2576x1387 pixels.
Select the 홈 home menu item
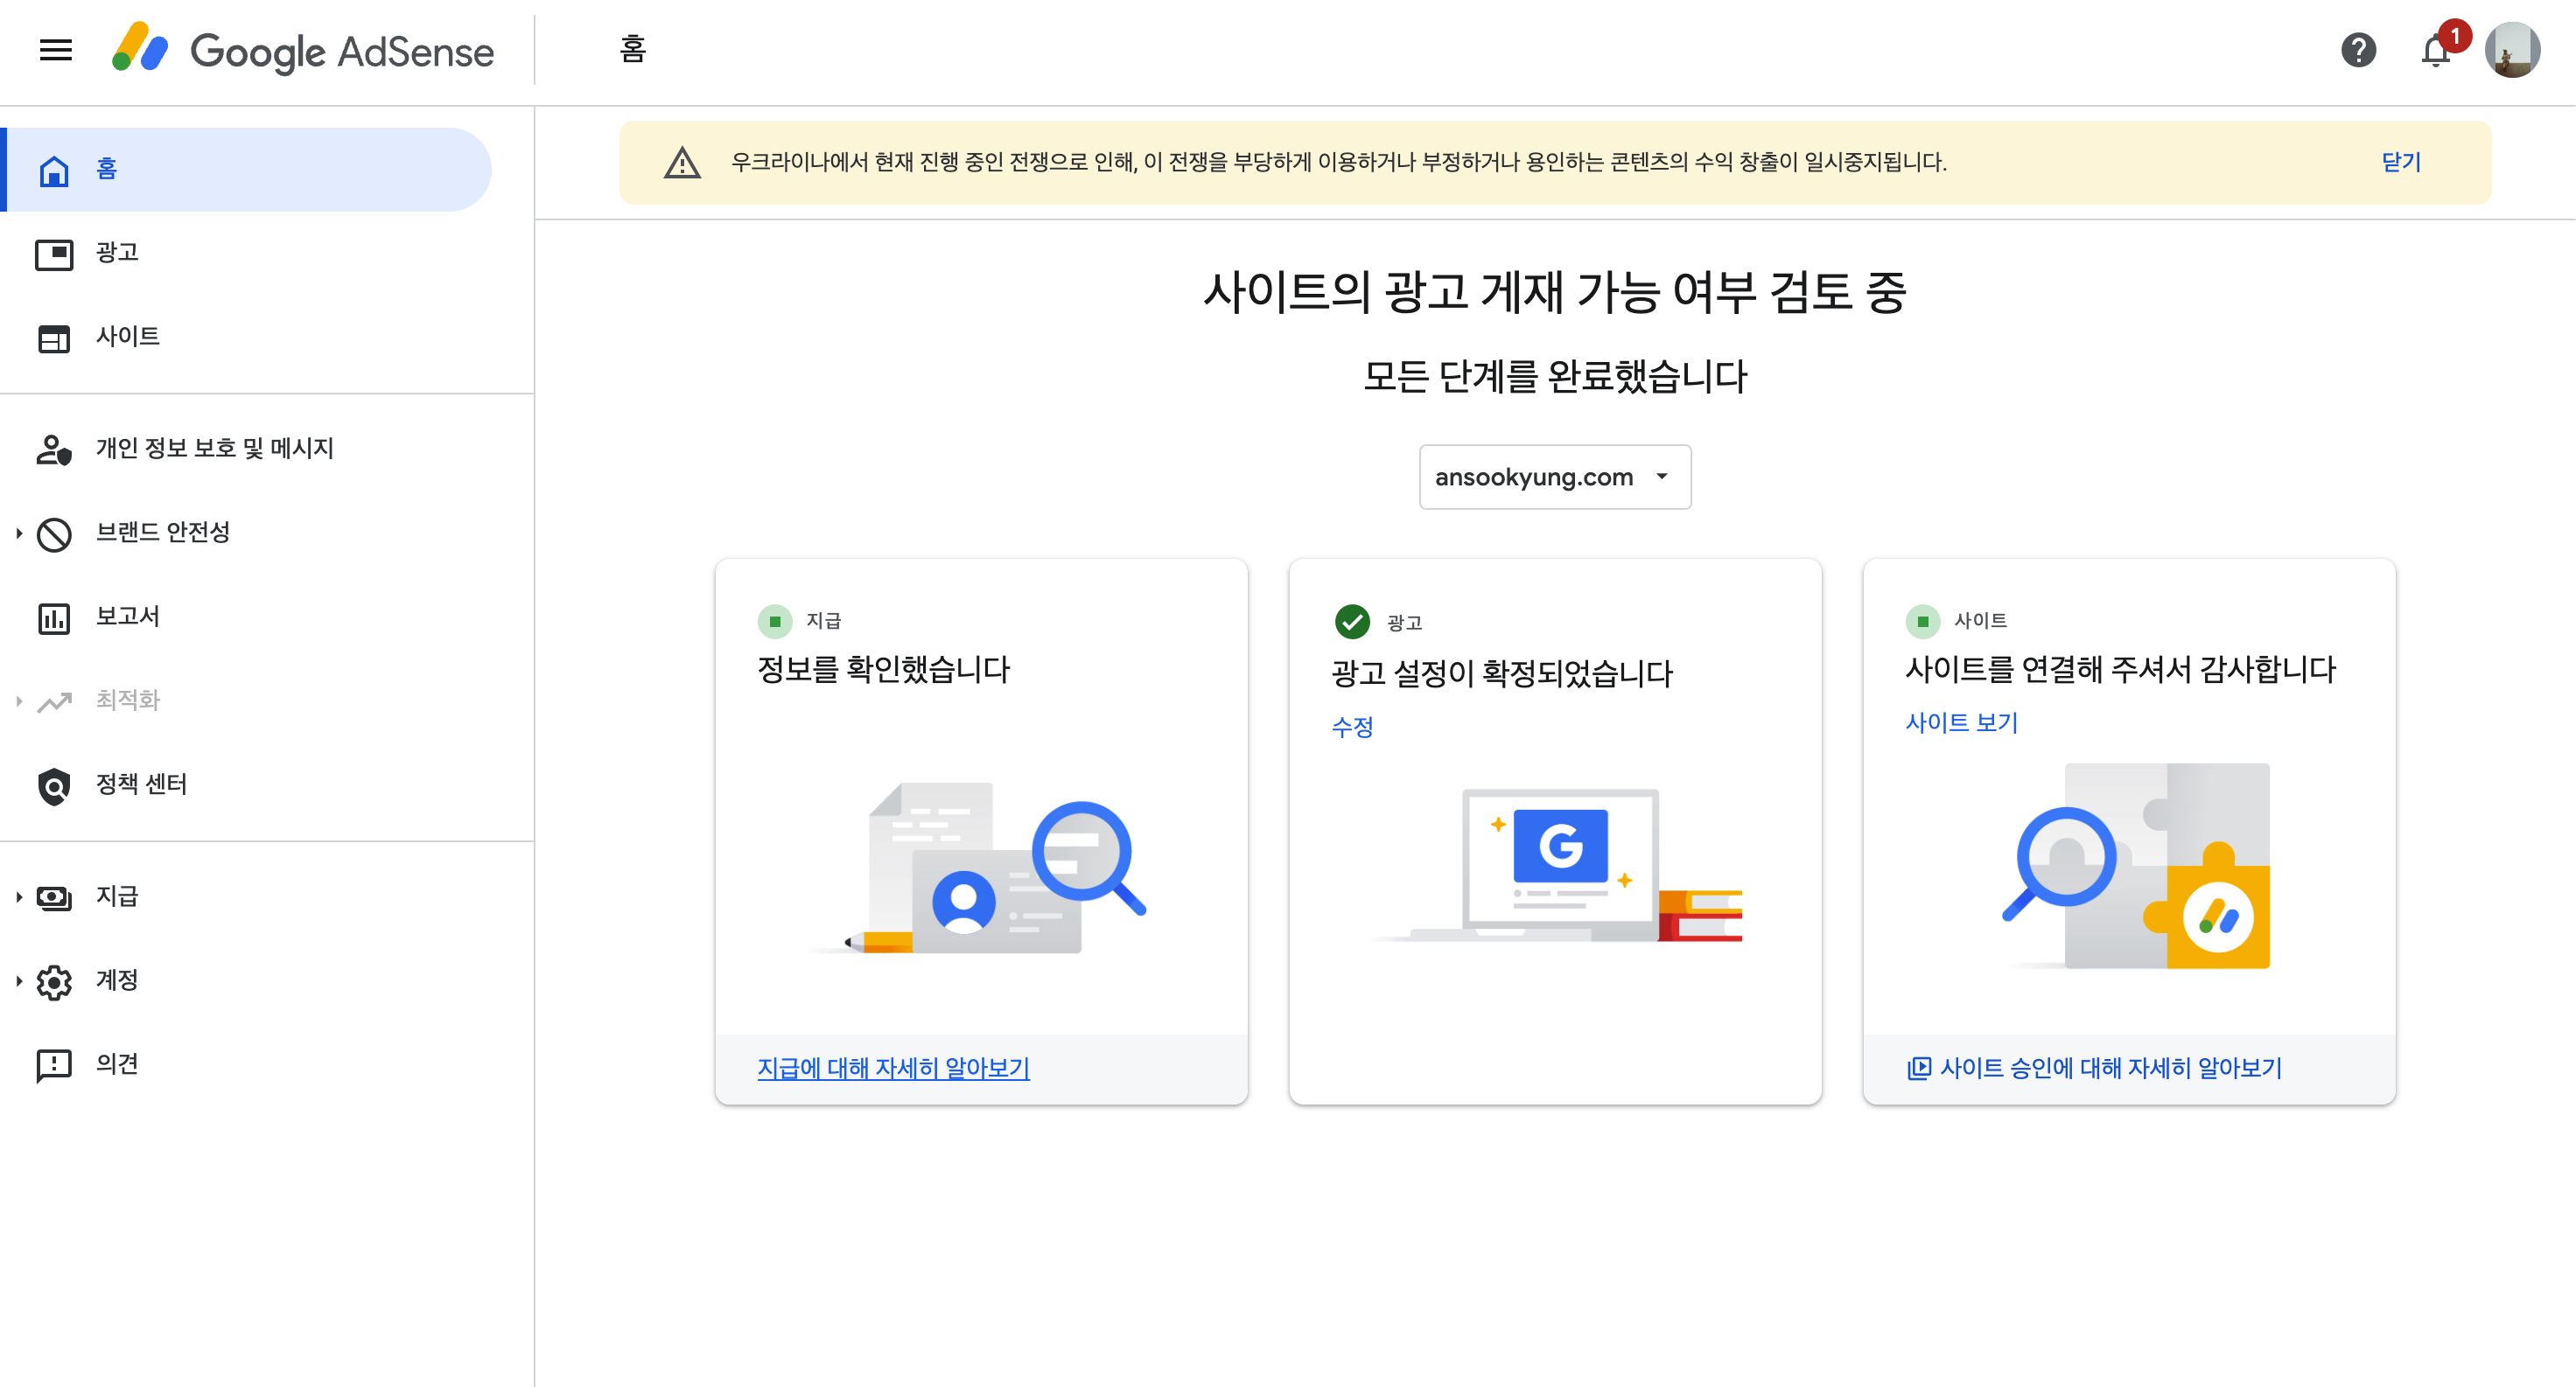(106, 170)
